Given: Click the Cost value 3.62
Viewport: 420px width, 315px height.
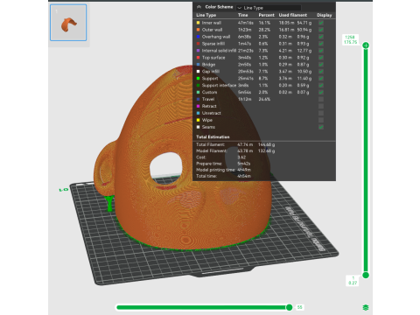Looking at the screenshot, I should click(241, 157).
